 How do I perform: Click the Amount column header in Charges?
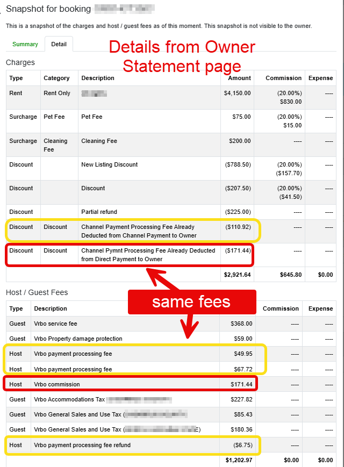coord(240,78)
